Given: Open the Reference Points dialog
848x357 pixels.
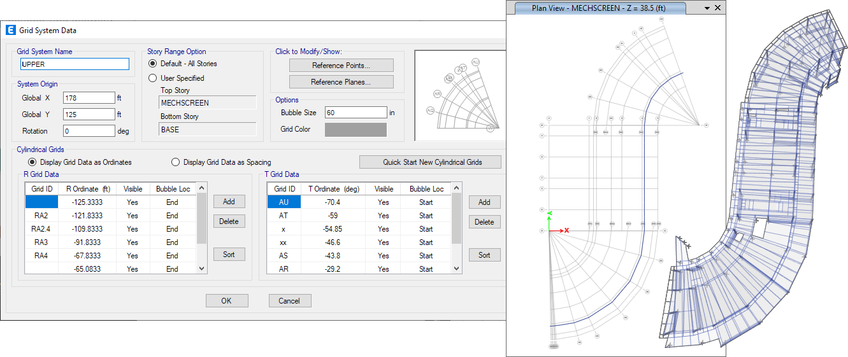Looking at the screenshot, I should point(341,66).
